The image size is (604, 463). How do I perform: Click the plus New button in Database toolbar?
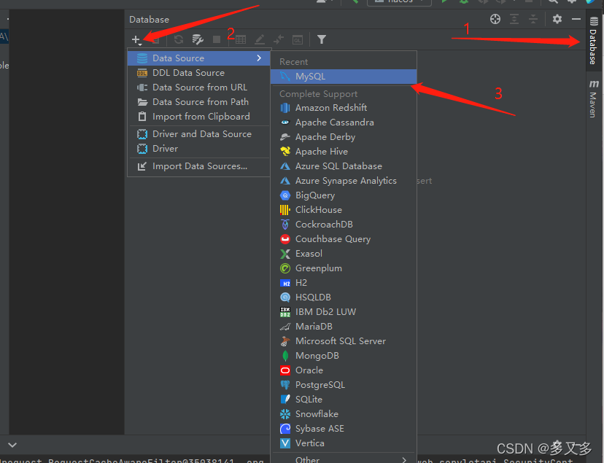[x=136, y=39]
